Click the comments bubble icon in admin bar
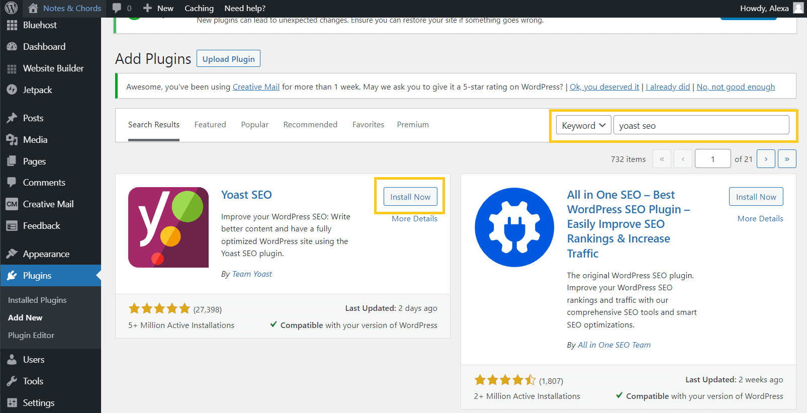 [x=117, y=8]
